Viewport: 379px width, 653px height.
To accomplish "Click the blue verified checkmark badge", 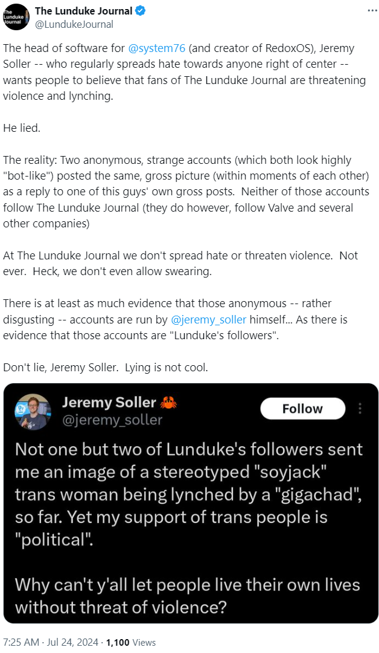I will click(139, 11).
